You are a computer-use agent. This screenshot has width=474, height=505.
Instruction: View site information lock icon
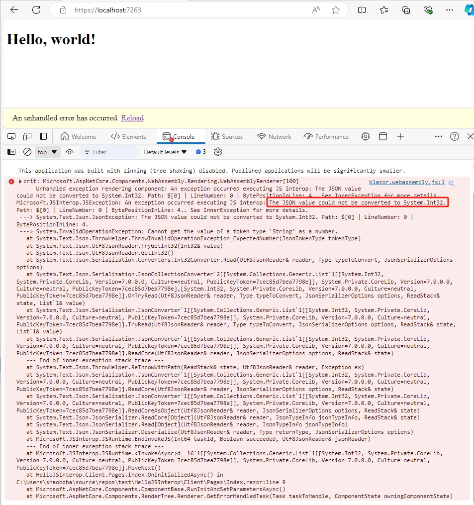pos(63,10)
